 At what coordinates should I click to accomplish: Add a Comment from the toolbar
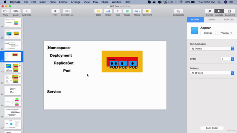[x=147, y=11]
